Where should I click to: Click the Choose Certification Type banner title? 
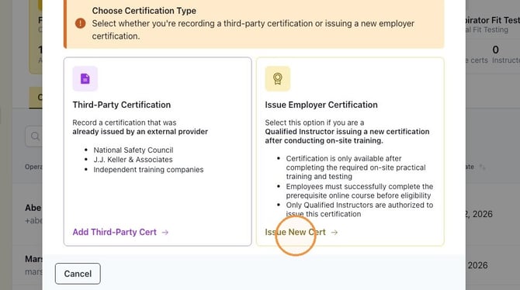coord(144,11)
